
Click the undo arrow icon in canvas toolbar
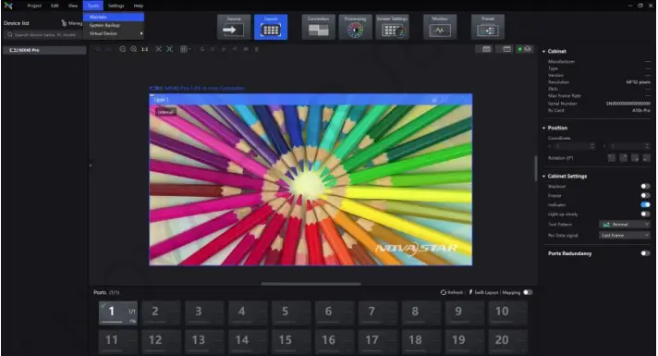98,49
